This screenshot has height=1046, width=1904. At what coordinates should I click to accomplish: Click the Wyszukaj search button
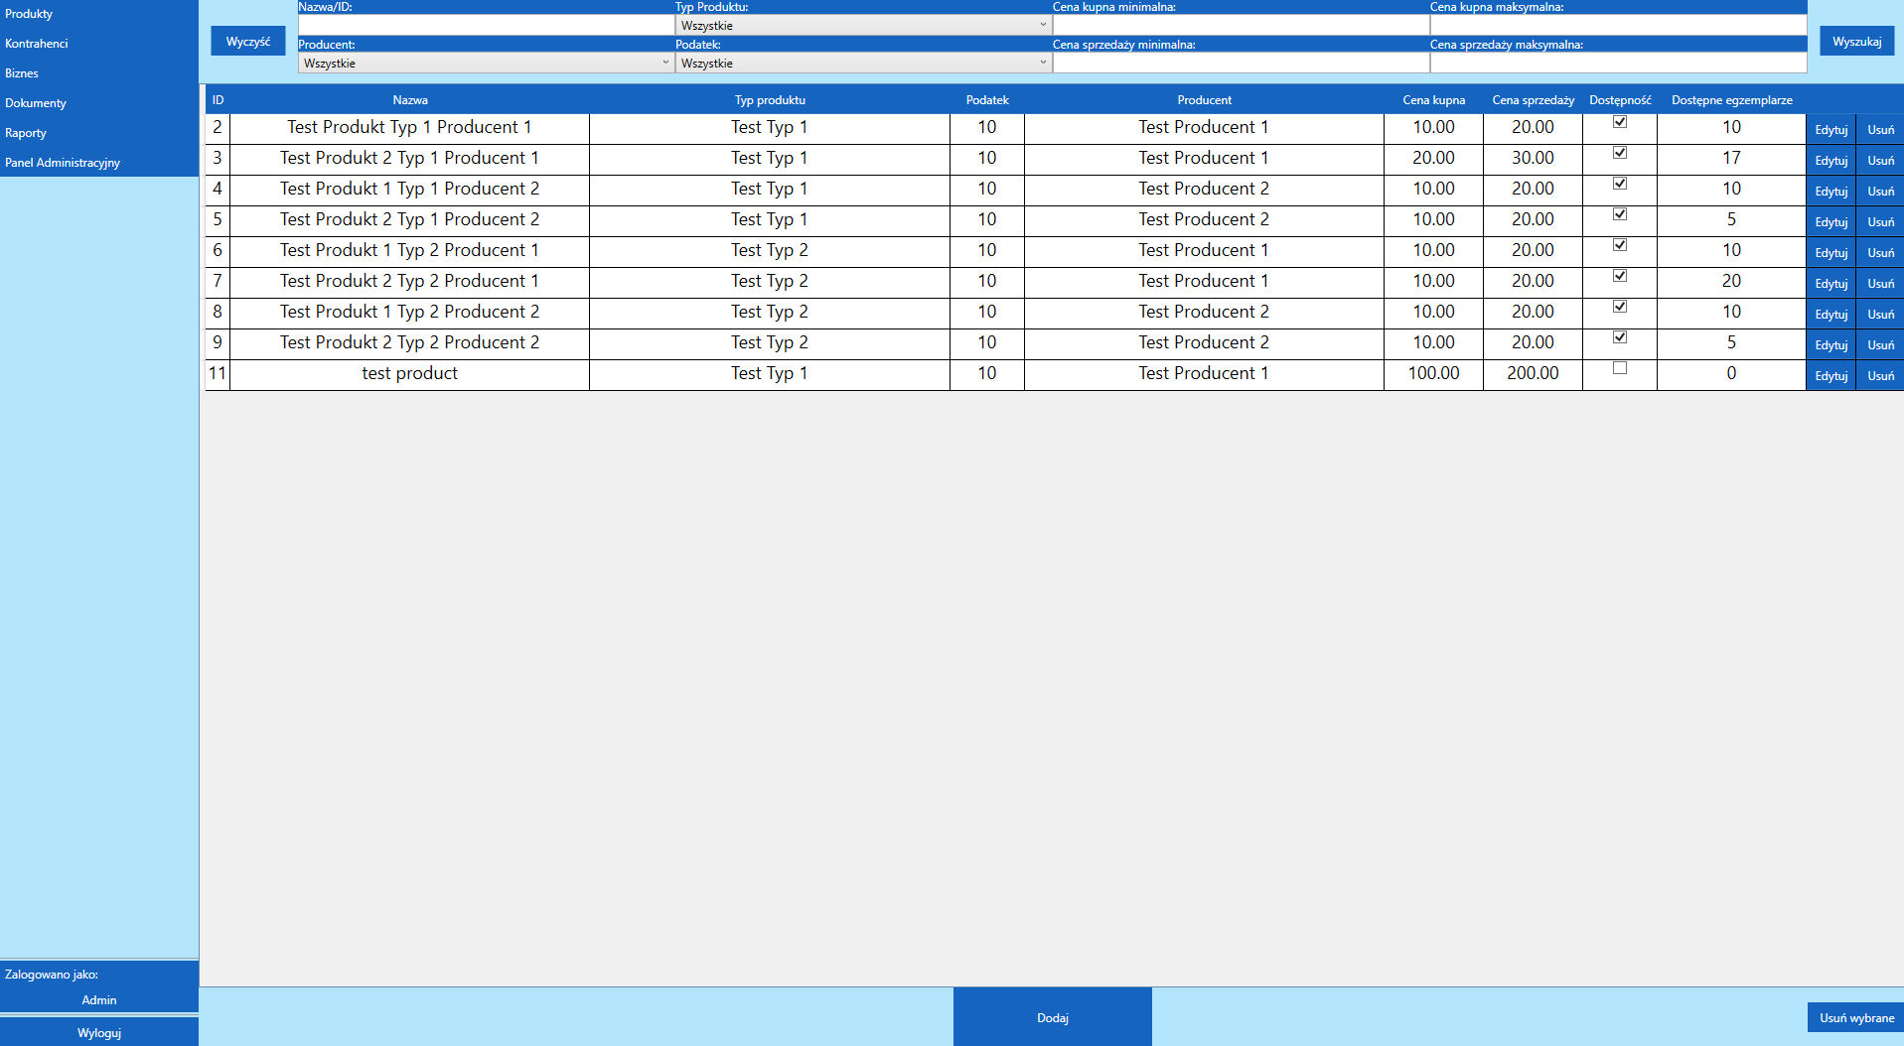tap(1855, 40)
